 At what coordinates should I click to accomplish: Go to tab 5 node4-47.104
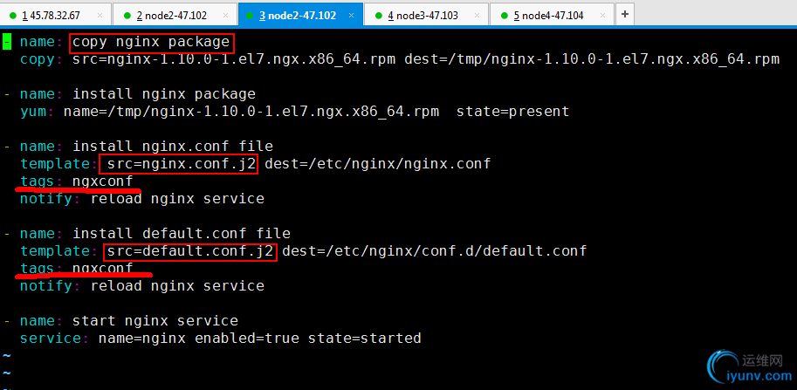[552, 15]
